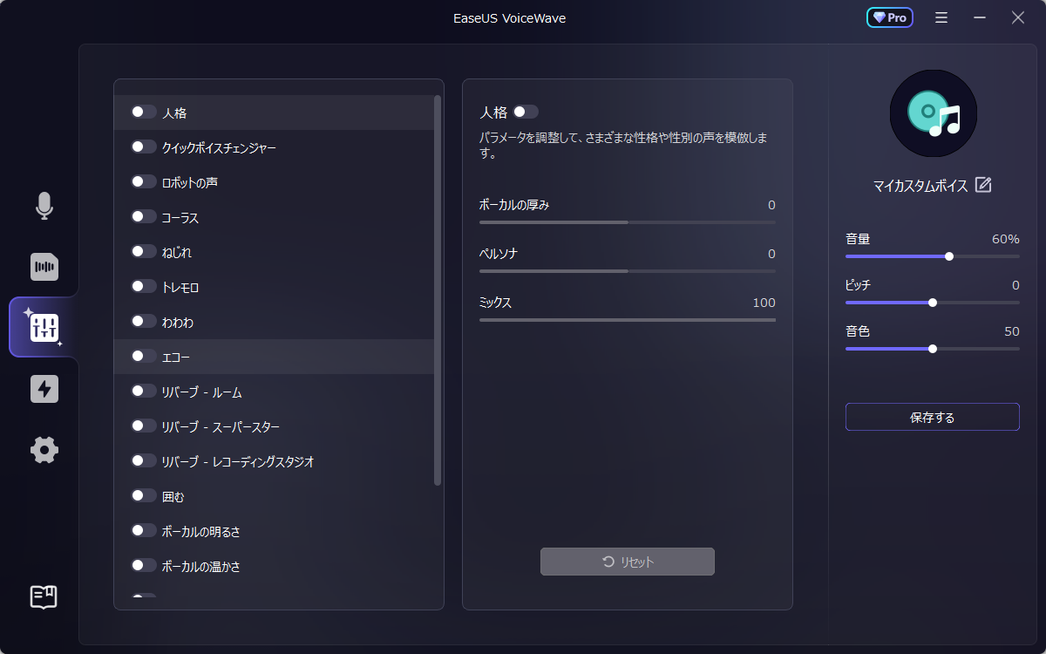This screenshot has height=654, width=1046.
Task: Enable the トレモロ toggle
Action: click(143, 286)
